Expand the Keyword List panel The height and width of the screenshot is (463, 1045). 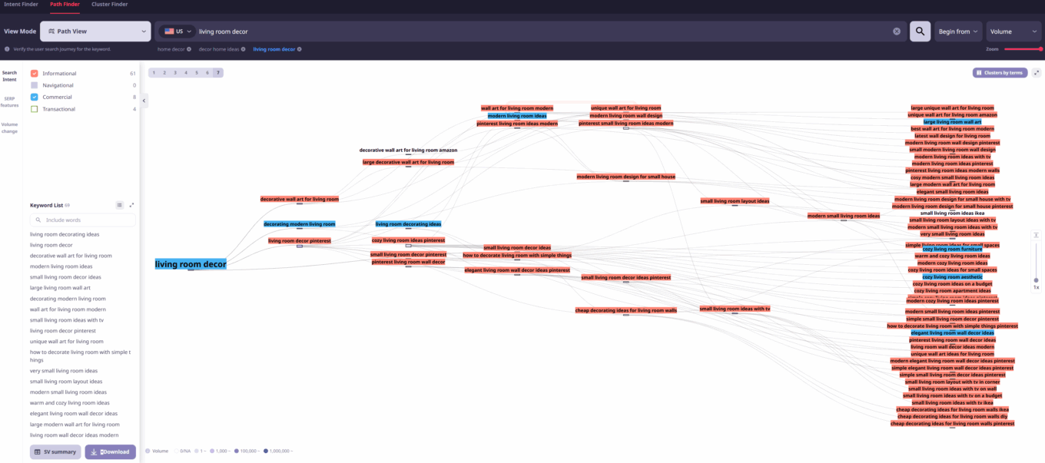click(131, 205)
